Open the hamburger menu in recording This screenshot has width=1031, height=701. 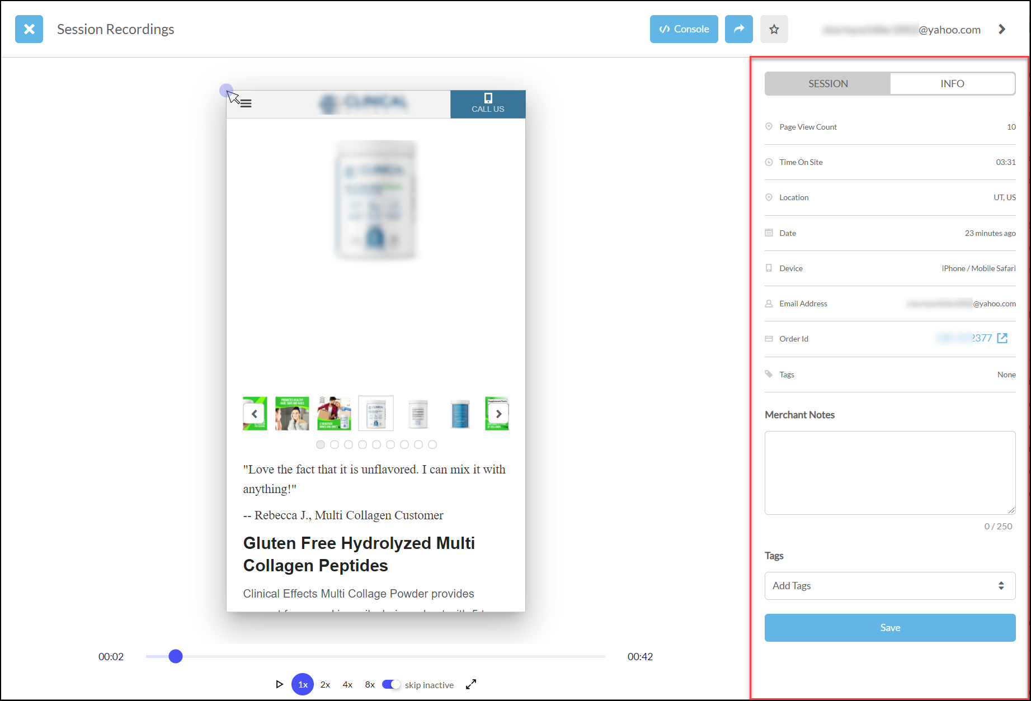[x=246, y=103]
